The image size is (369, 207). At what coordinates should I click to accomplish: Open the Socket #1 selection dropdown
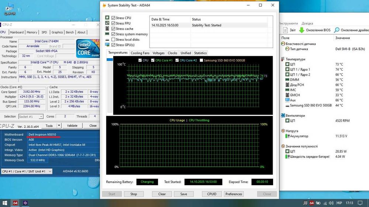31,116
